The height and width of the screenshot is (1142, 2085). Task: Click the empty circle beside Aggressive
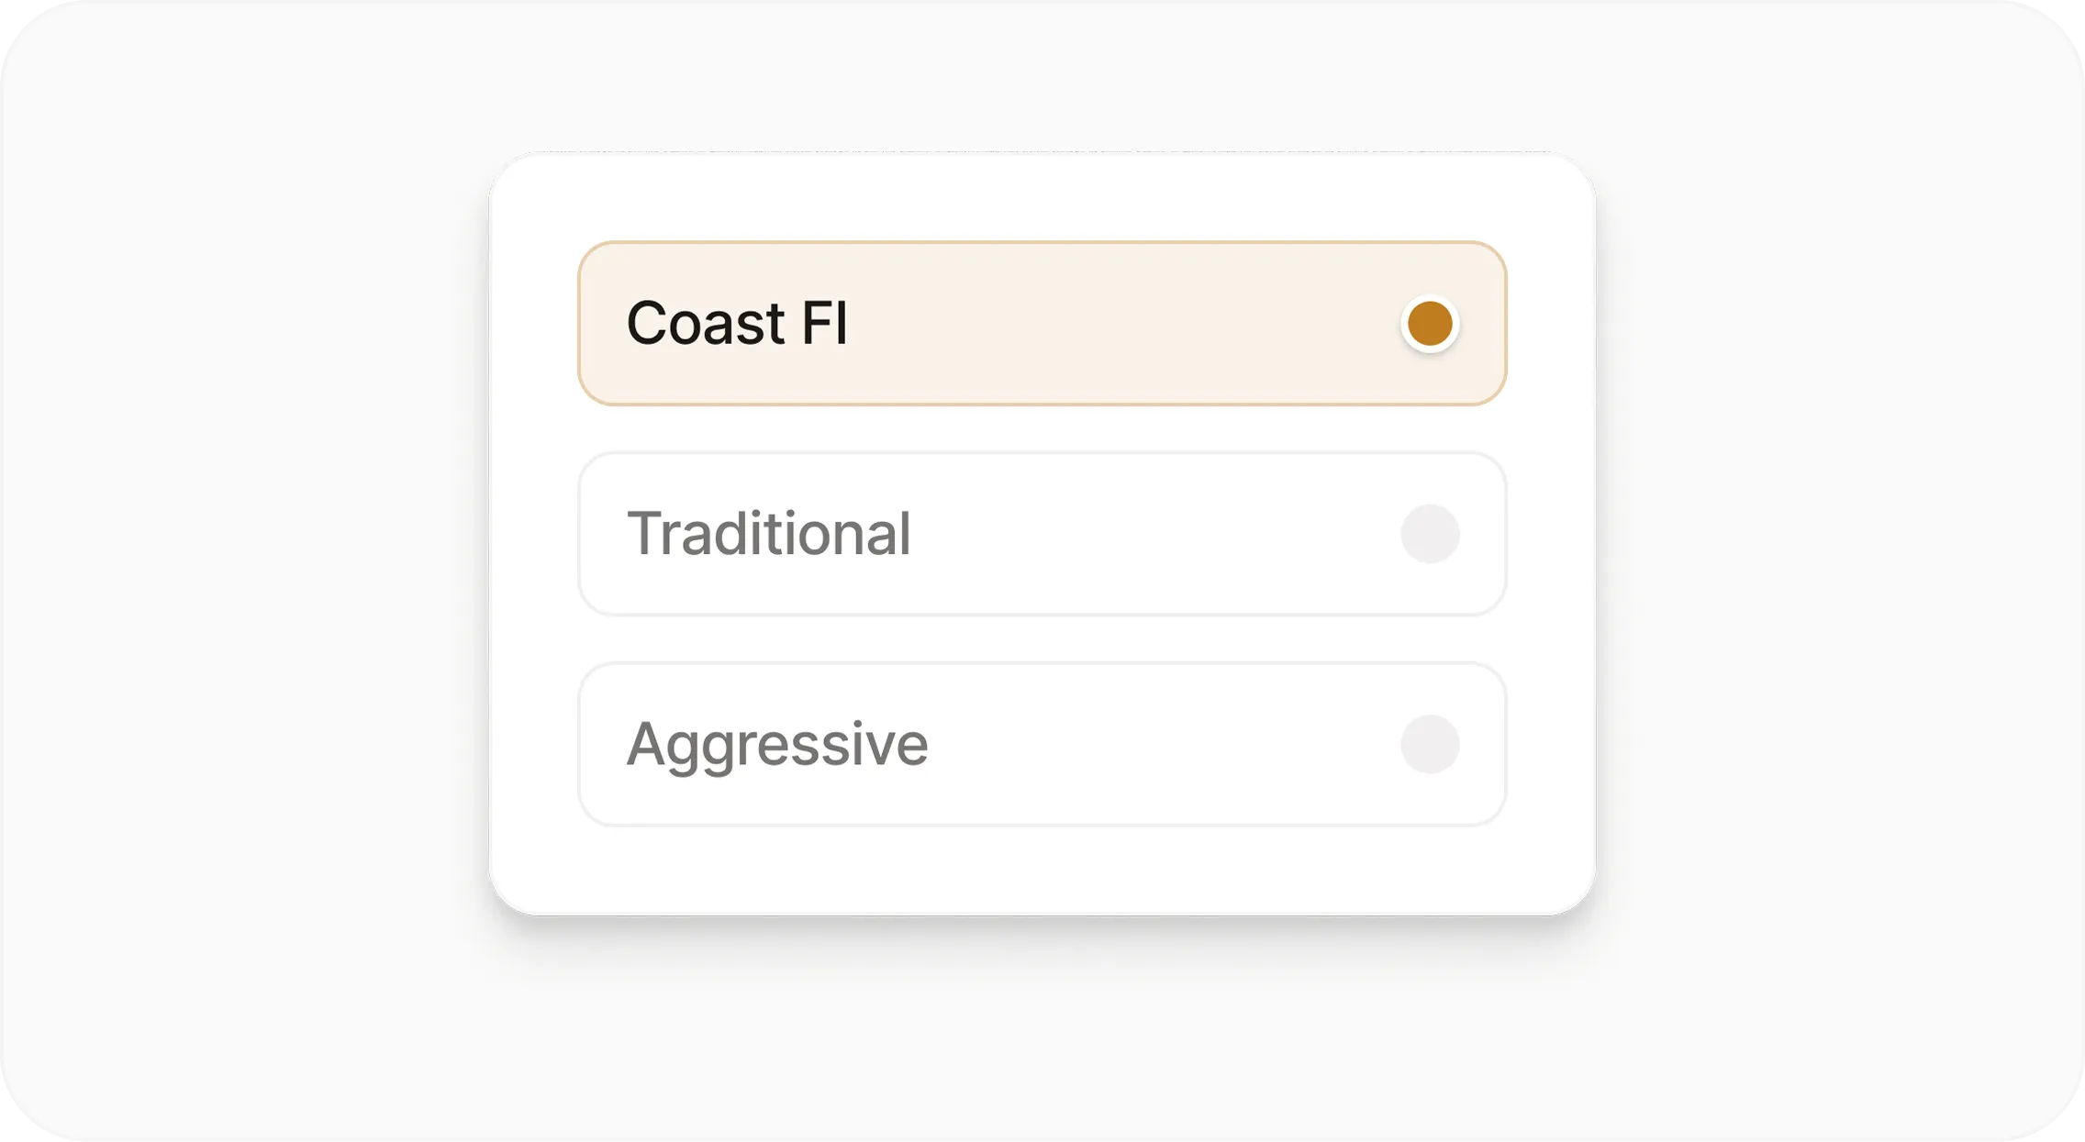pos(1431,743)
